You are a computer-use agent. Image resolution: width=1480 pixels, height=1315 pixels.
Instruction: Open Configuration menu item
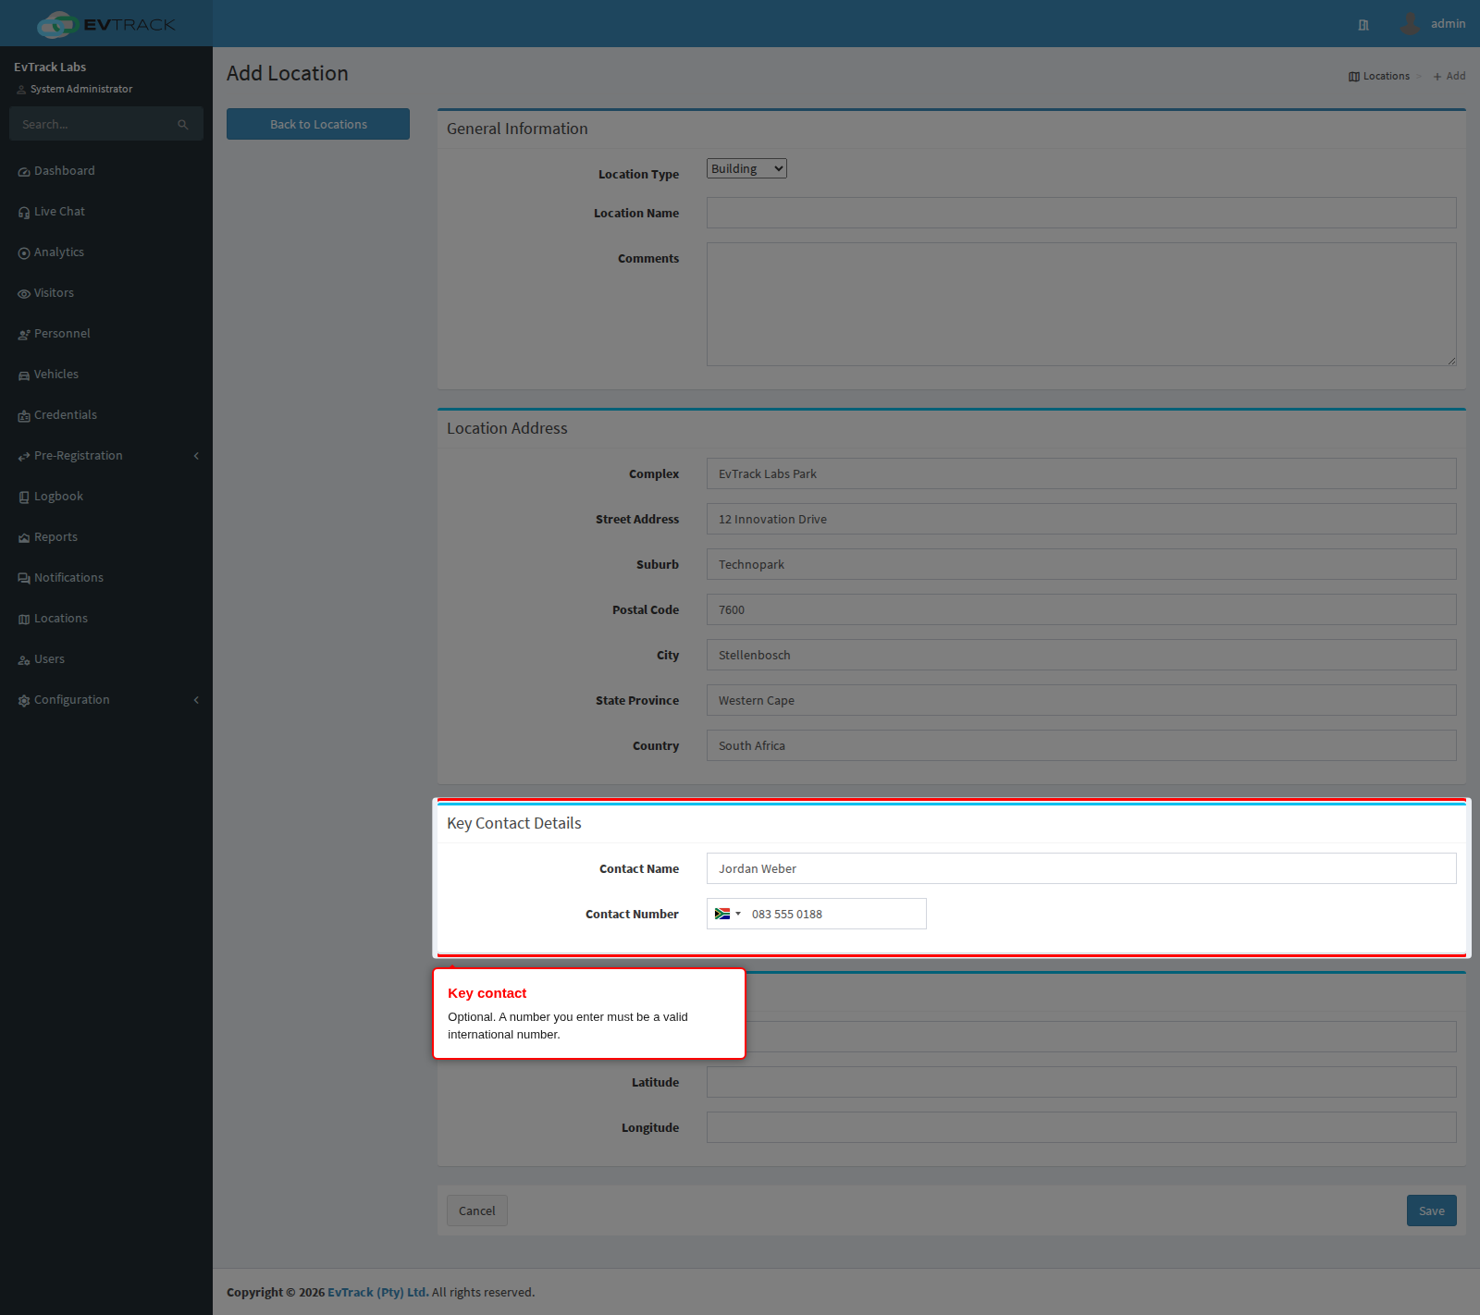[106, 700]
